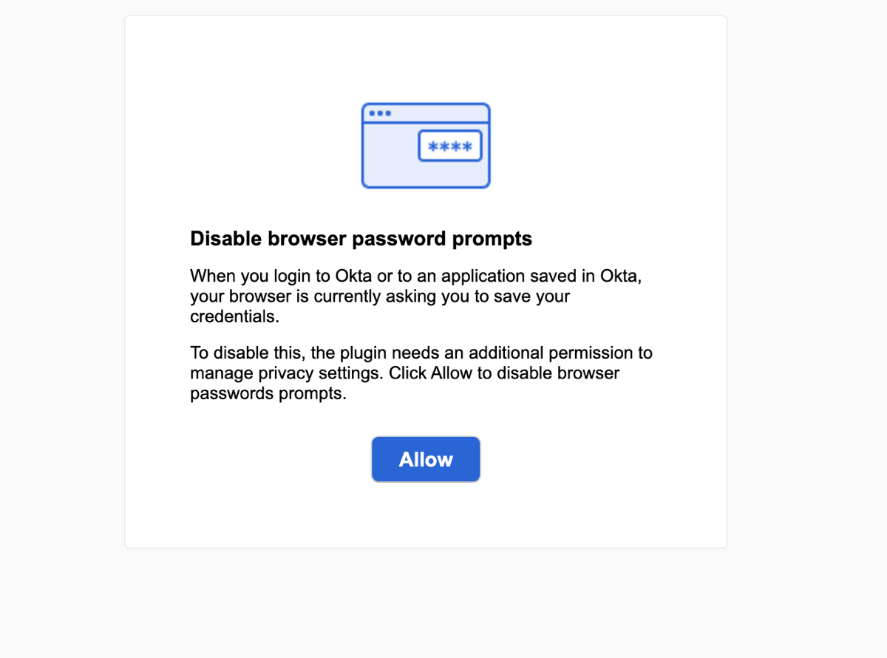
Task: Select the 'Disable browser password prompts' heading
Action: point(361,239)
